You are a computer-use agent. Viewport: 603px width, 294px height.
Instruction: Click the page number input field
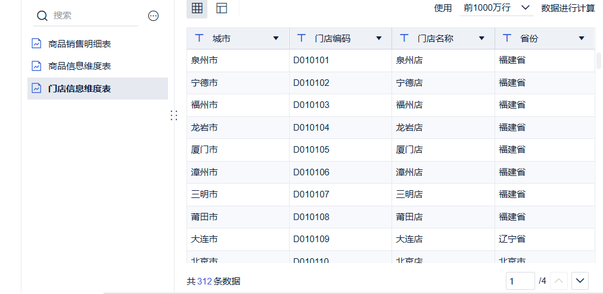(520, 280)
